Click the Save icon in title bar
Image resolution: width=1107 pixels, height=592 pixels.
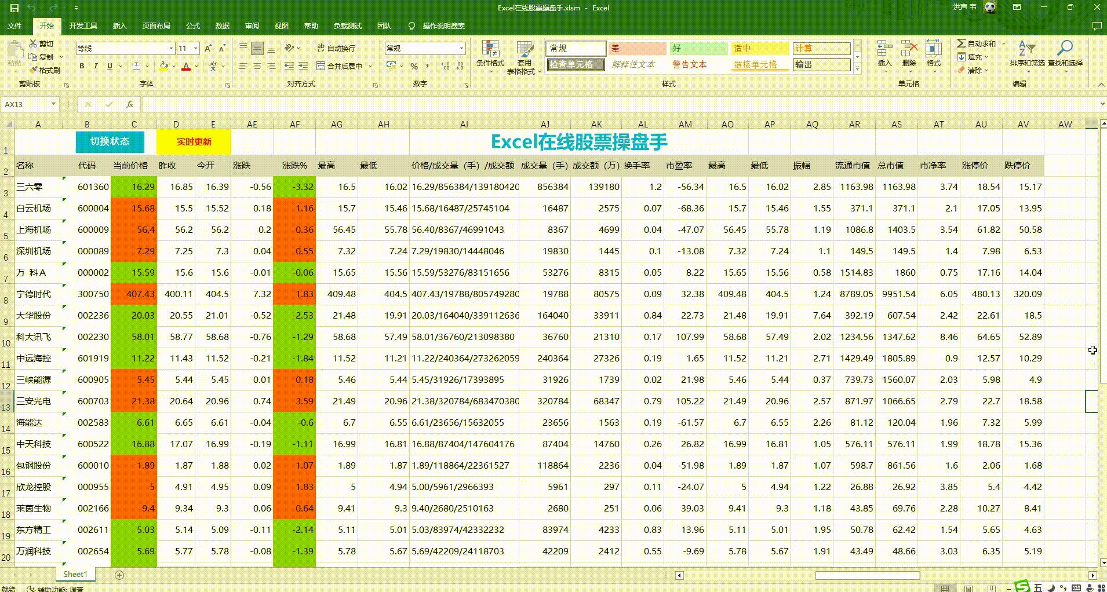(x=14, y=8)
